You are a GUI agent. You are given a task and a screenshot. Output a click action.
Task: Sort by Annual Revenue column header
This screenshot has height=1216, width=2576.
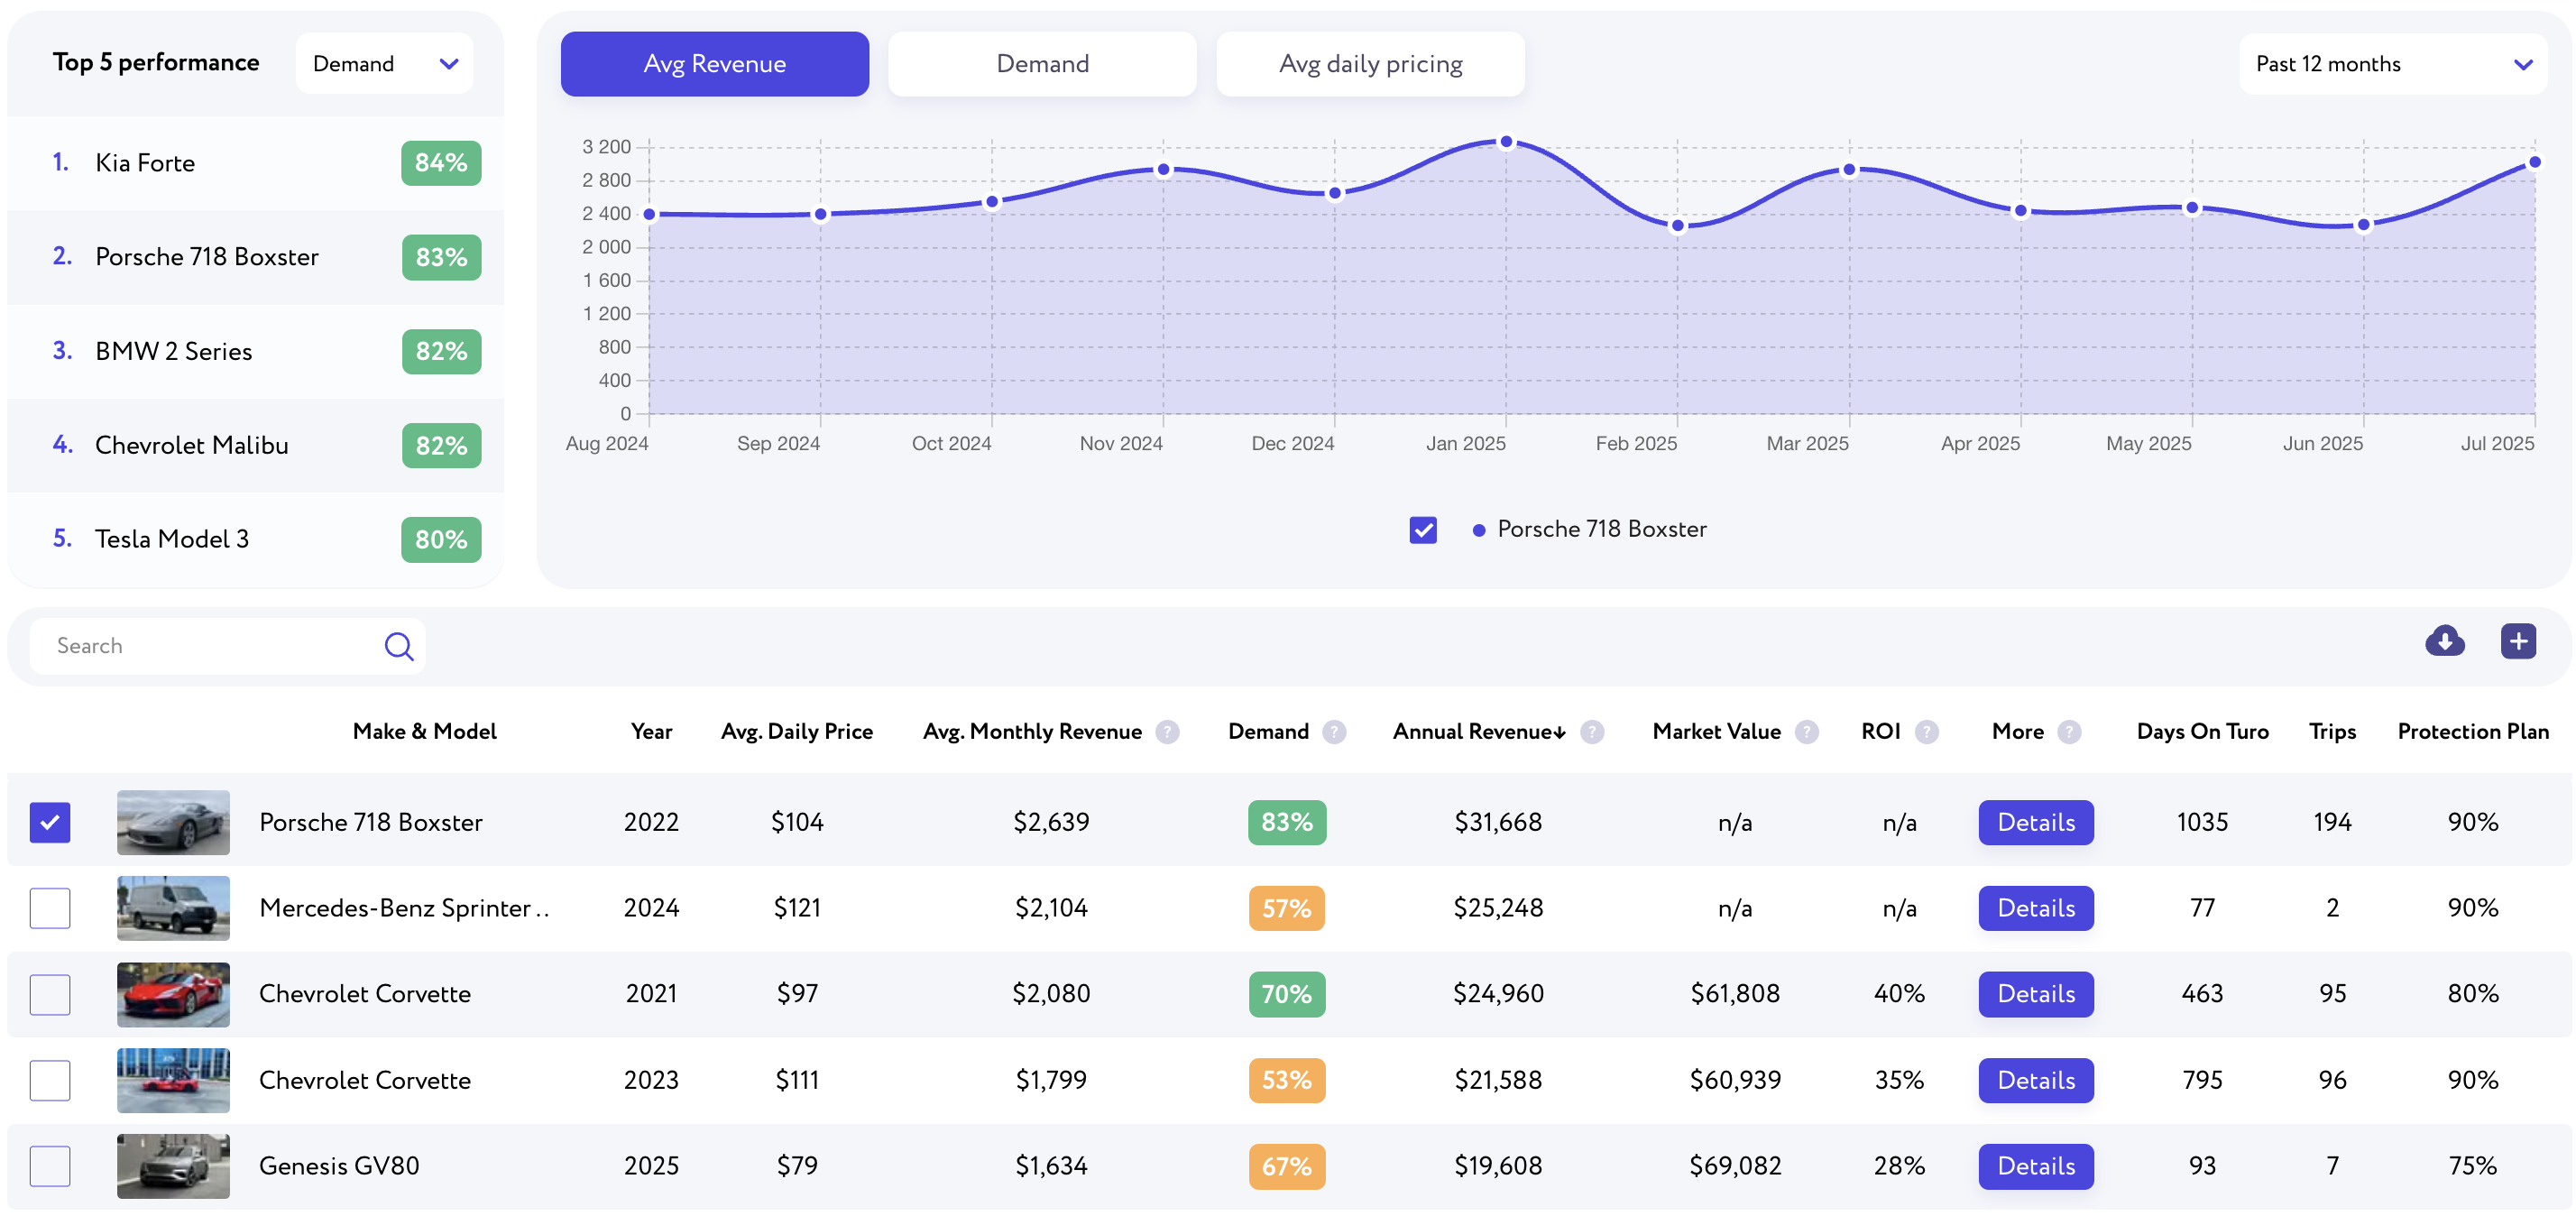pyautogui.click(x=1478, y=732)
